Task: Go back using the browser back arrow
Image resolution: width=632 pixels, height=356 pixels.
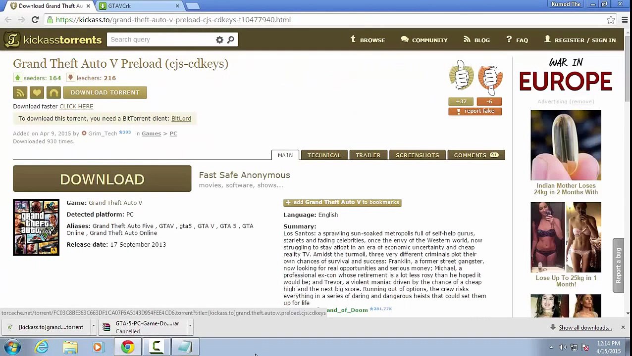Action: click(8, 20)
